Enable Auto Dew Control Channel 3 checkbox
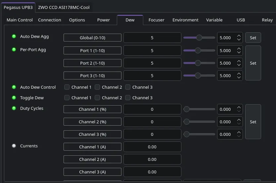Image resolution: width=276 pixels, height=183 pixels. click(x=128, y=87)
